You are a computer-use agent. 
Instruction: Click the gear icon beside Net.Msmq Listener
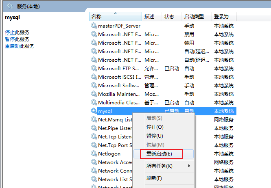[94, 119]
